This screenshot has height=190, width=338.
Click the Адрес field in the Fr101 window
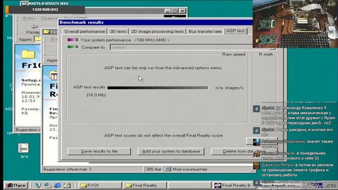(37, 39)
